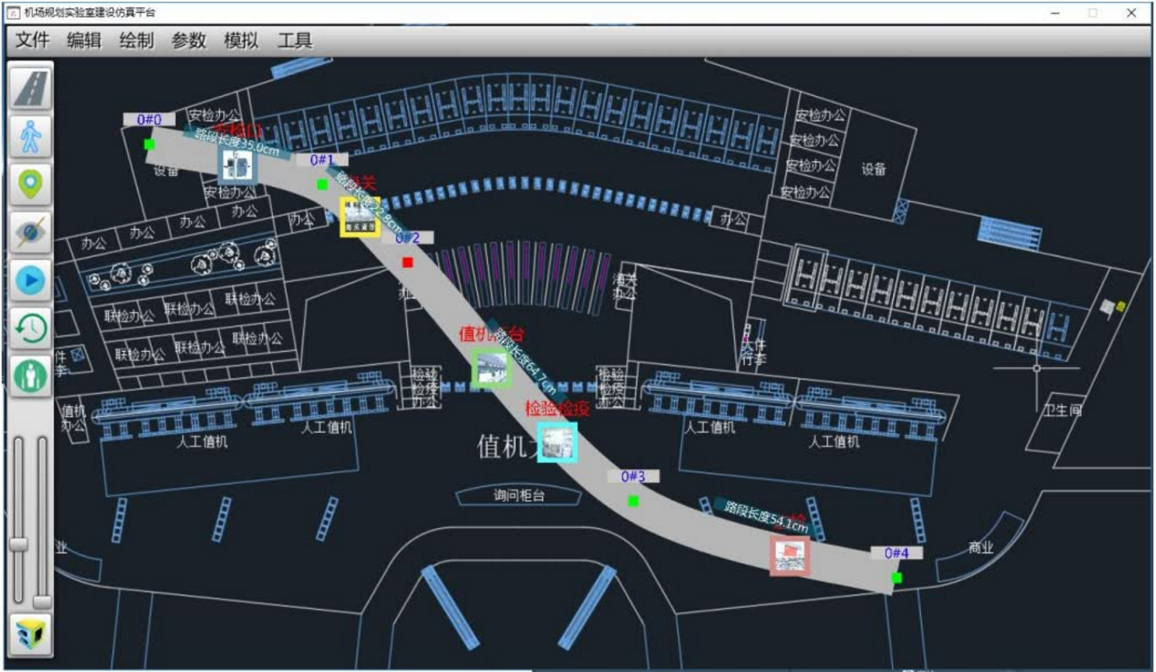Click the history clock icon
This screenshot has height=672, width=1156.
pos(31,328)
